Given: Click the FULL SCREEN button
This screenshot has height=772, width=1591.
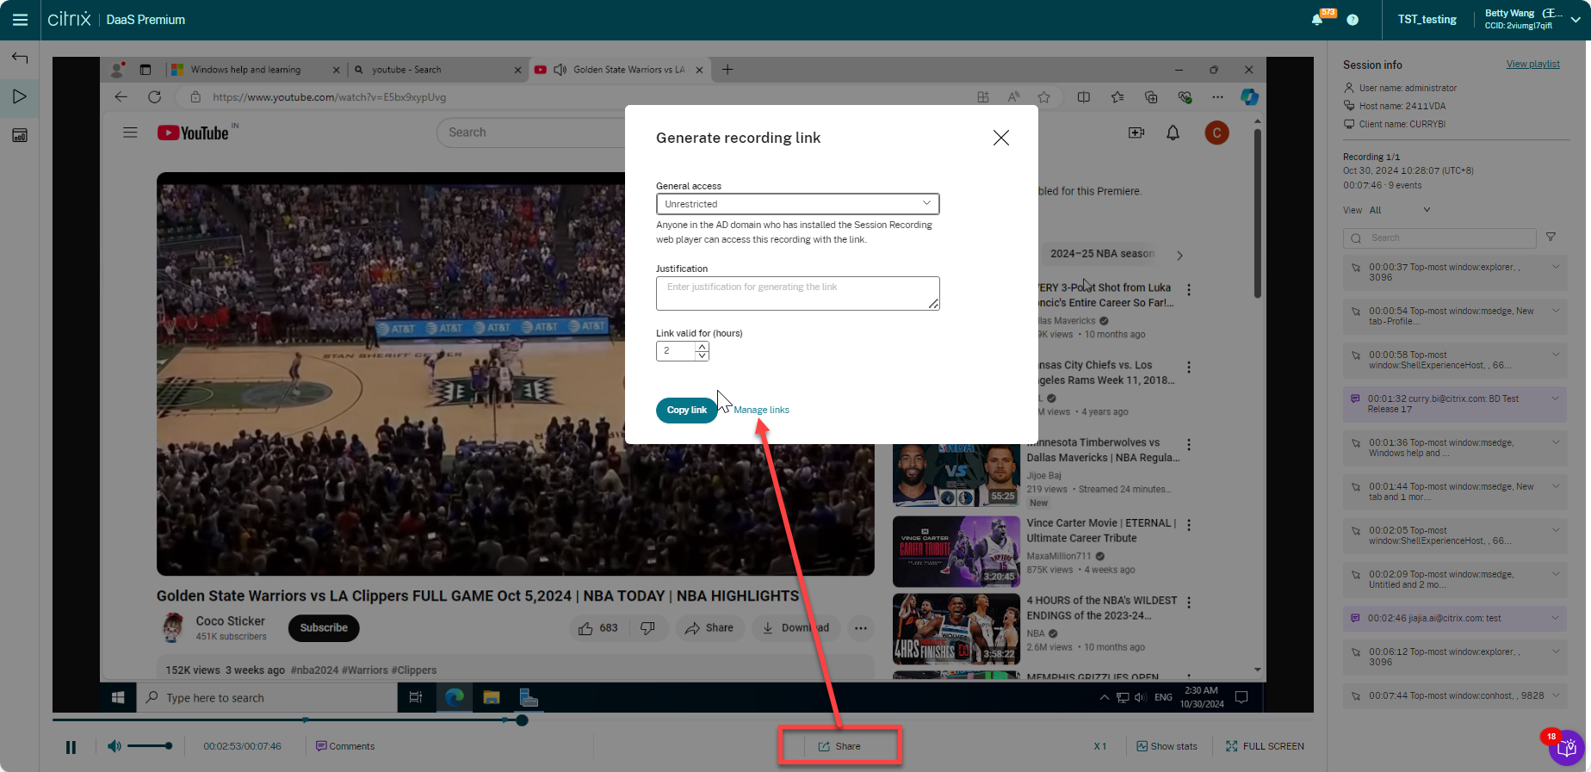Looking at the screenshot, I should (1265, 746).
